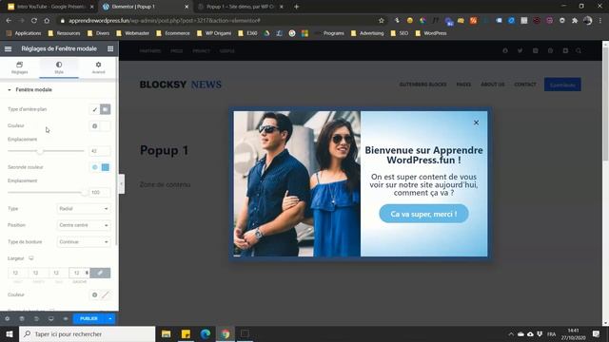Click the Gauche border width stepper

pos(87,273)
